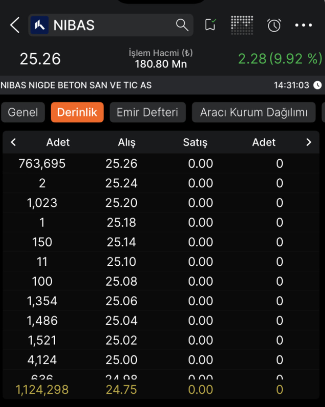Select bid quantity 4,124

point(42,360)
